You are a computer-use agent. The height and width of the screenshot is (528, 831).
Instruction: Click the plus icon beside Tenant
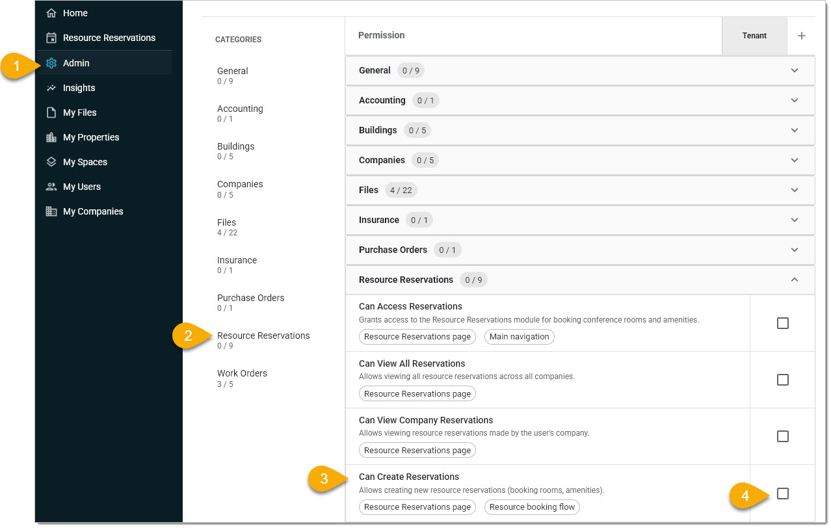point(801,36)
